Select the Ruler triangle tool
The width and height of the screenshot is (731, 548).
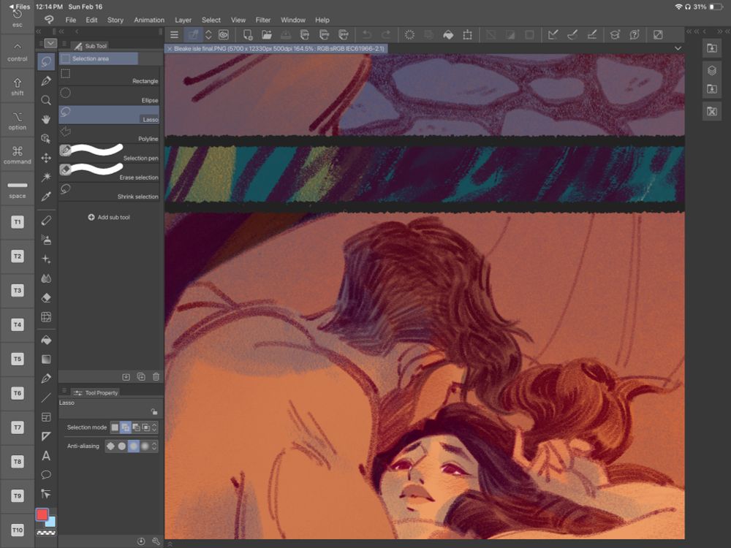[45, 436]
